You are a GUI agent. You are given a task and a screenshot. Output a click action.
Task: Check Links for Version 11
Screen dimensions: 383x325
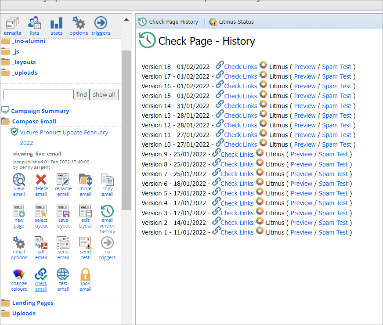241,135
